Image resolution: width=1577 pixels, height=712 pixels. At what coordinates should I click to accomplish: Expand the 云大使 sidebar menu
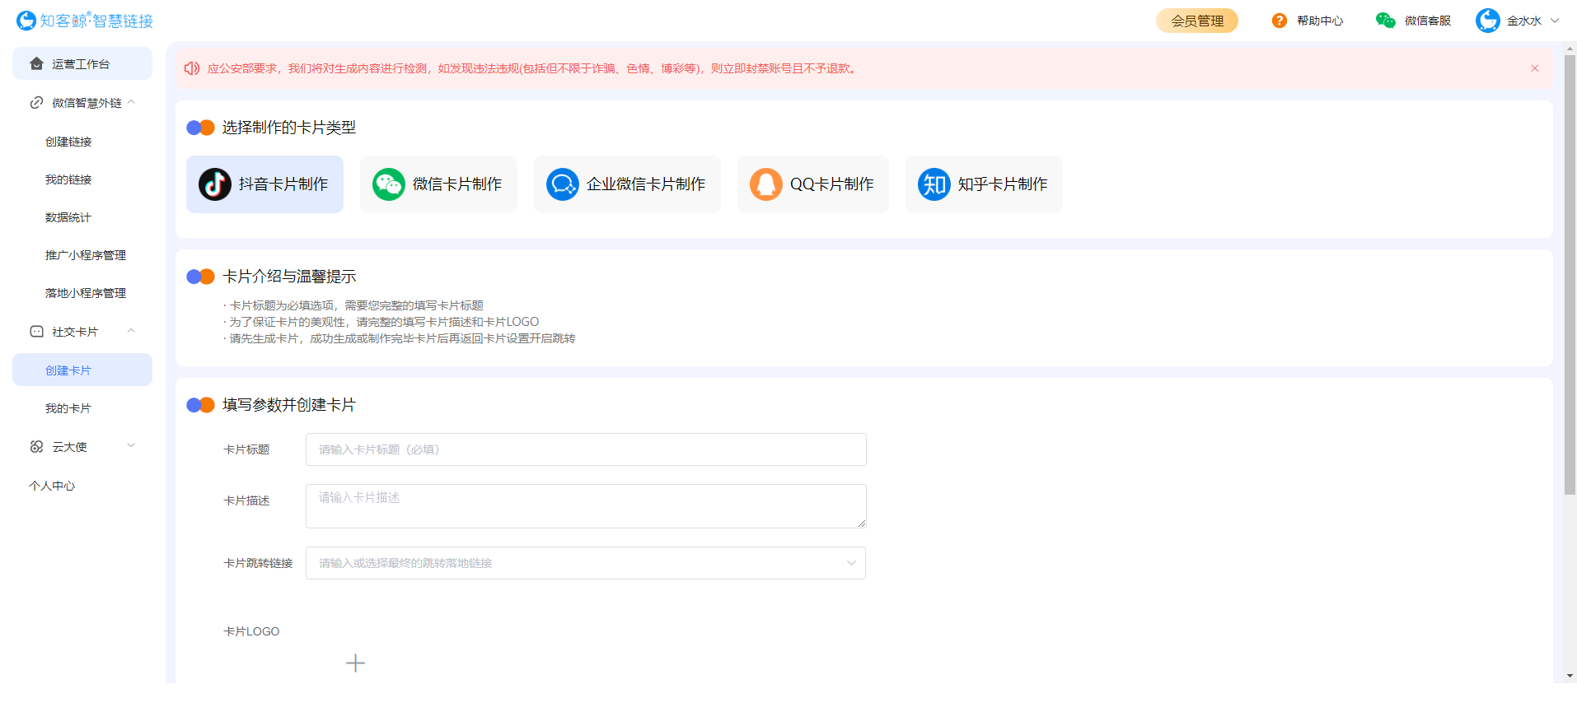click(131, 446)
